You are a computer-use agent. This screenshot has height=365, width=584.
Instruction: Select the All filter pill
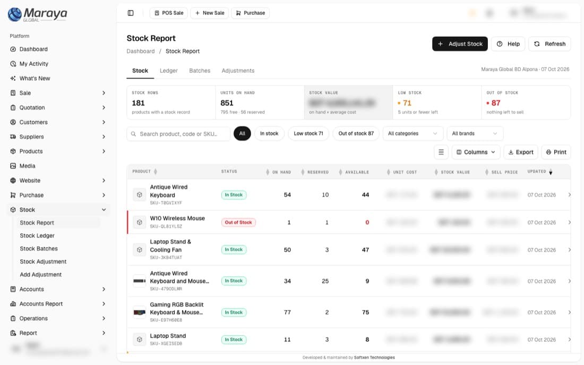[x=242, y=133]
